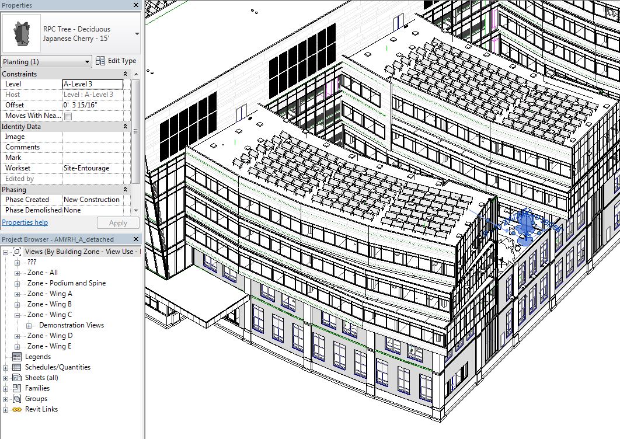Open the Properties help link

tap(25, 222)
